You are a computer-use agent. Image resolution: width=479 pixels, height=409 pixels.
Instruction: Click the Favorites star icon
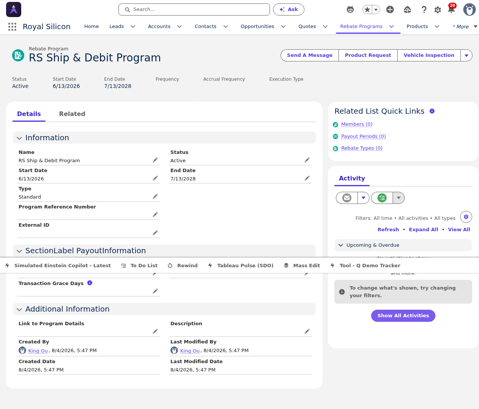(367, 9)
